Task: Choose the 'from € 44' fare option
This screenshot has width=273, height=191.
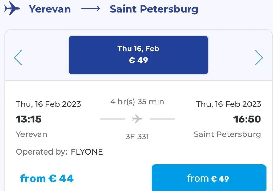Action: [x=47, y=178]
